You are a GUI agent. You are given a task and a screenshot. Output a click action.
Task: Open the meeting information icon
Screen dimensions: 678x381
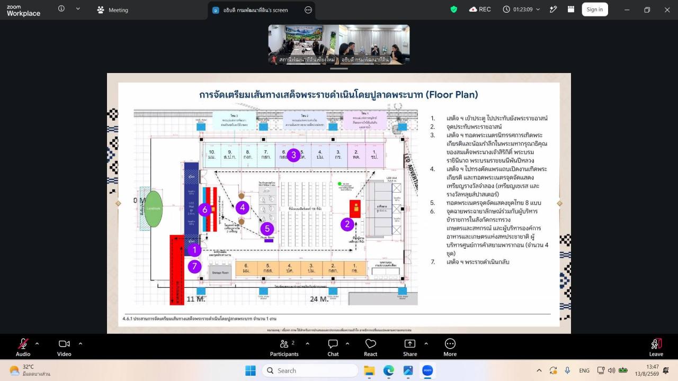point(61,9)
